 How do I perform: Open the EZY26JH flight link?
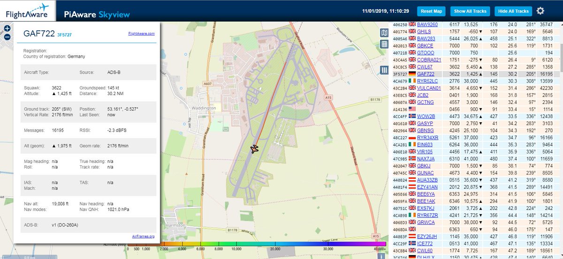pyautogui.click(x=427, y=237)
